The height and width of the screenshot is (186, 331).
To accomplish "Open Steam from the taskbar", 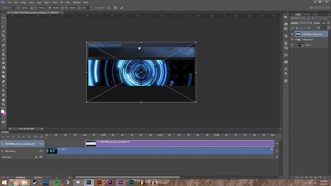I will 35,182.
